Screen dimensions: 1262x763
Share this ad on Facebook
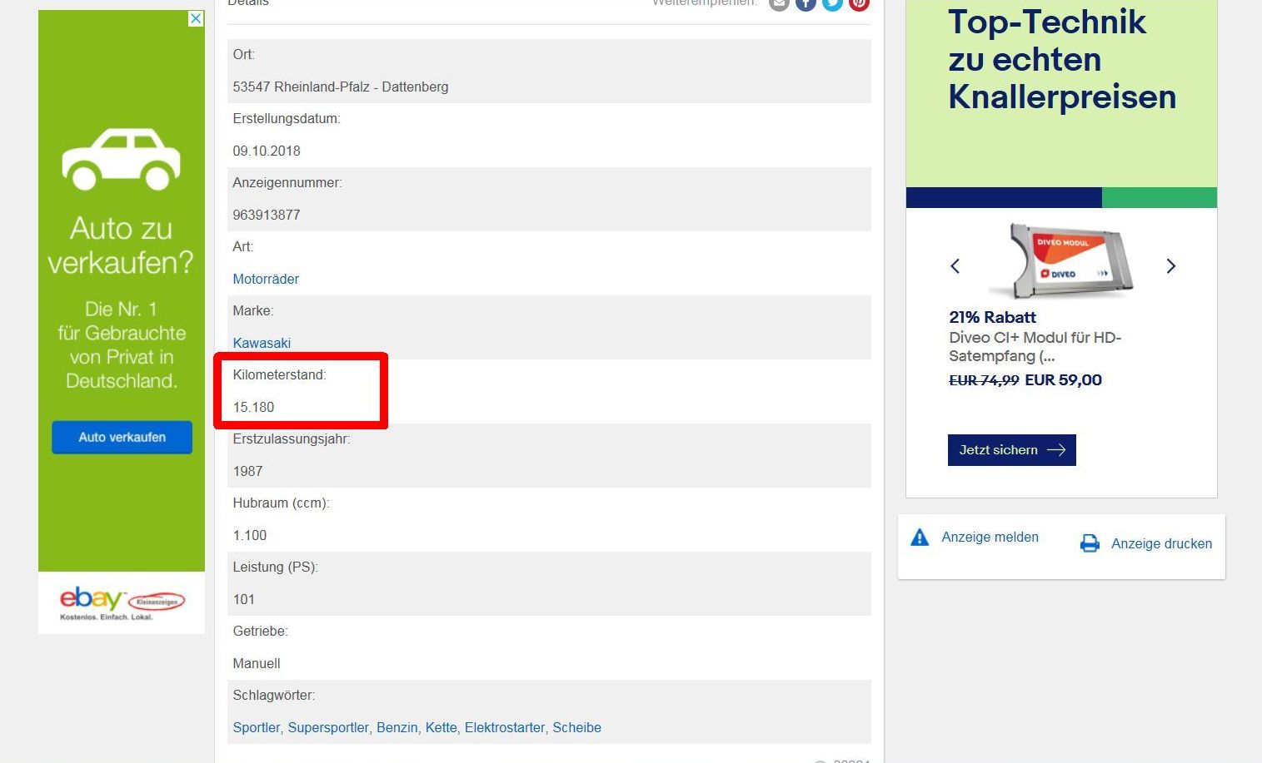[806, 3]
